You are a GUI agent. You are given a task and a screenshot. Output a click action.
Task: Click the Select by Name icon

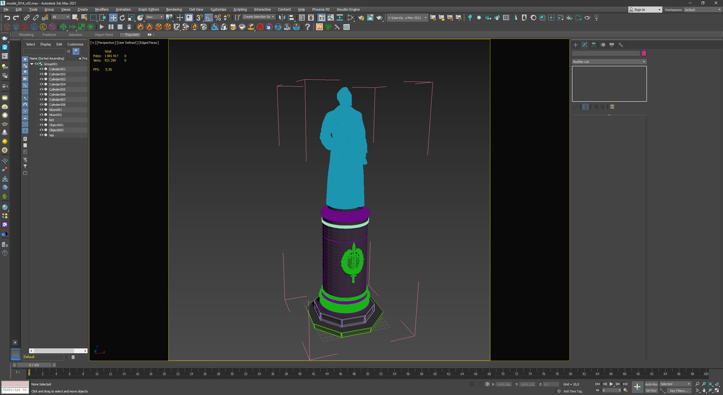coord(84,18)
